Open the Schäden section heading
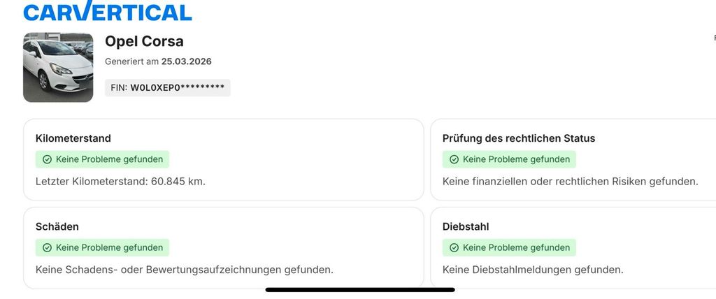716x299 pixels. tap(57, 226)
